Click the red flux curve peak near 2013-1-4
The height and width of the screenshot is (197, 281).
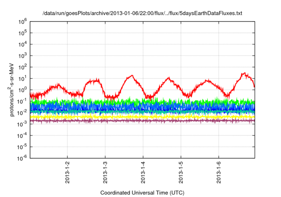coord(132,76)
